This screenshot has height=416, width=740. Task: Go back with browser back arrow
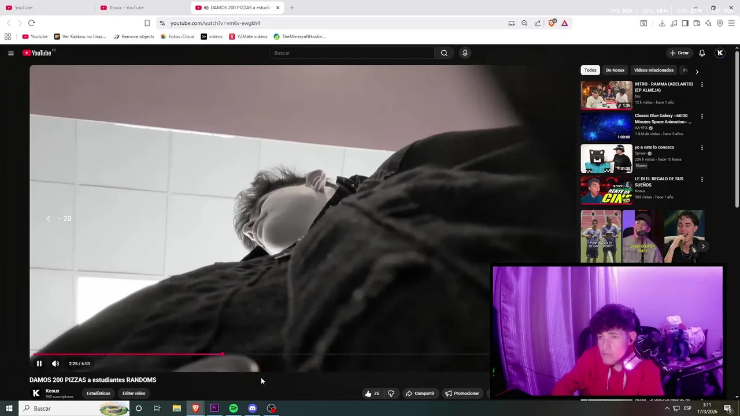[x=8, y=23]
